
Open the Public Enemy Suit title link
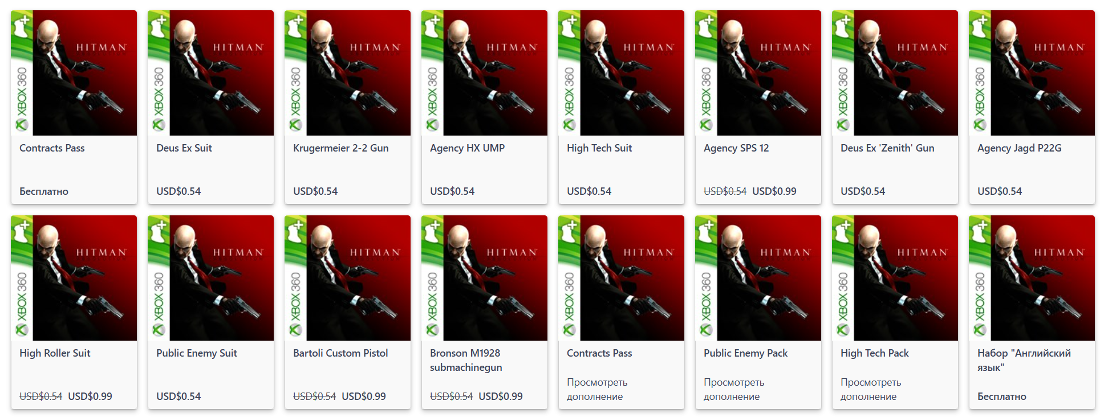tap(197, 353)
